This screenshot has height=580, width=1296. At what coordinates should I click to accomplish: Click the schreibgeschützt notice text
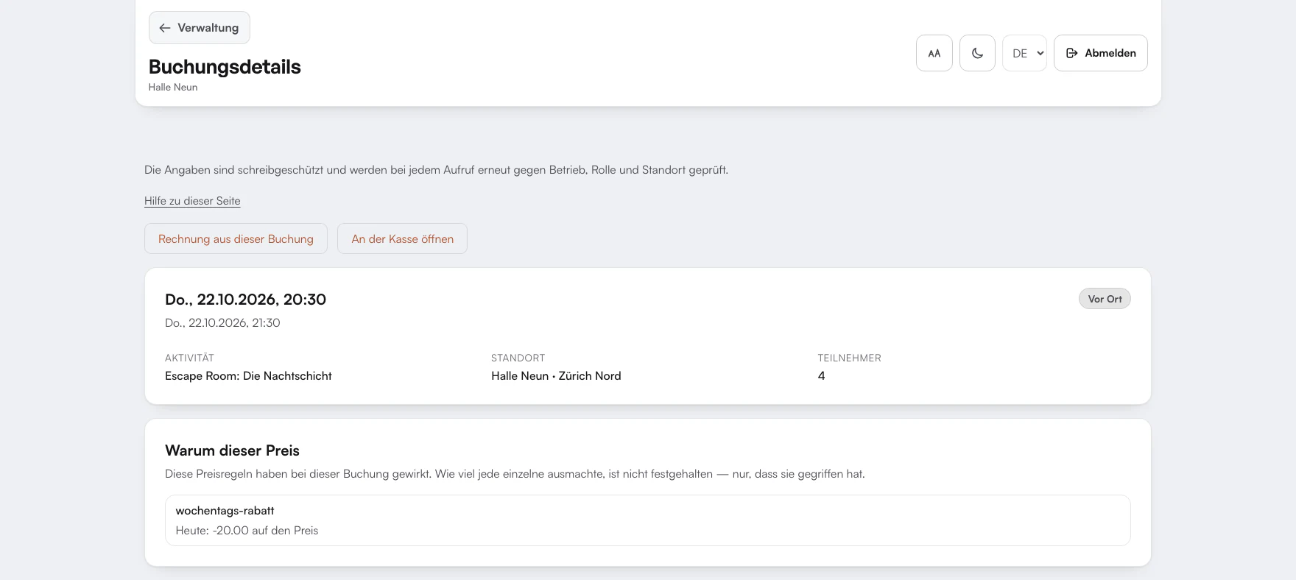point(436,170)
